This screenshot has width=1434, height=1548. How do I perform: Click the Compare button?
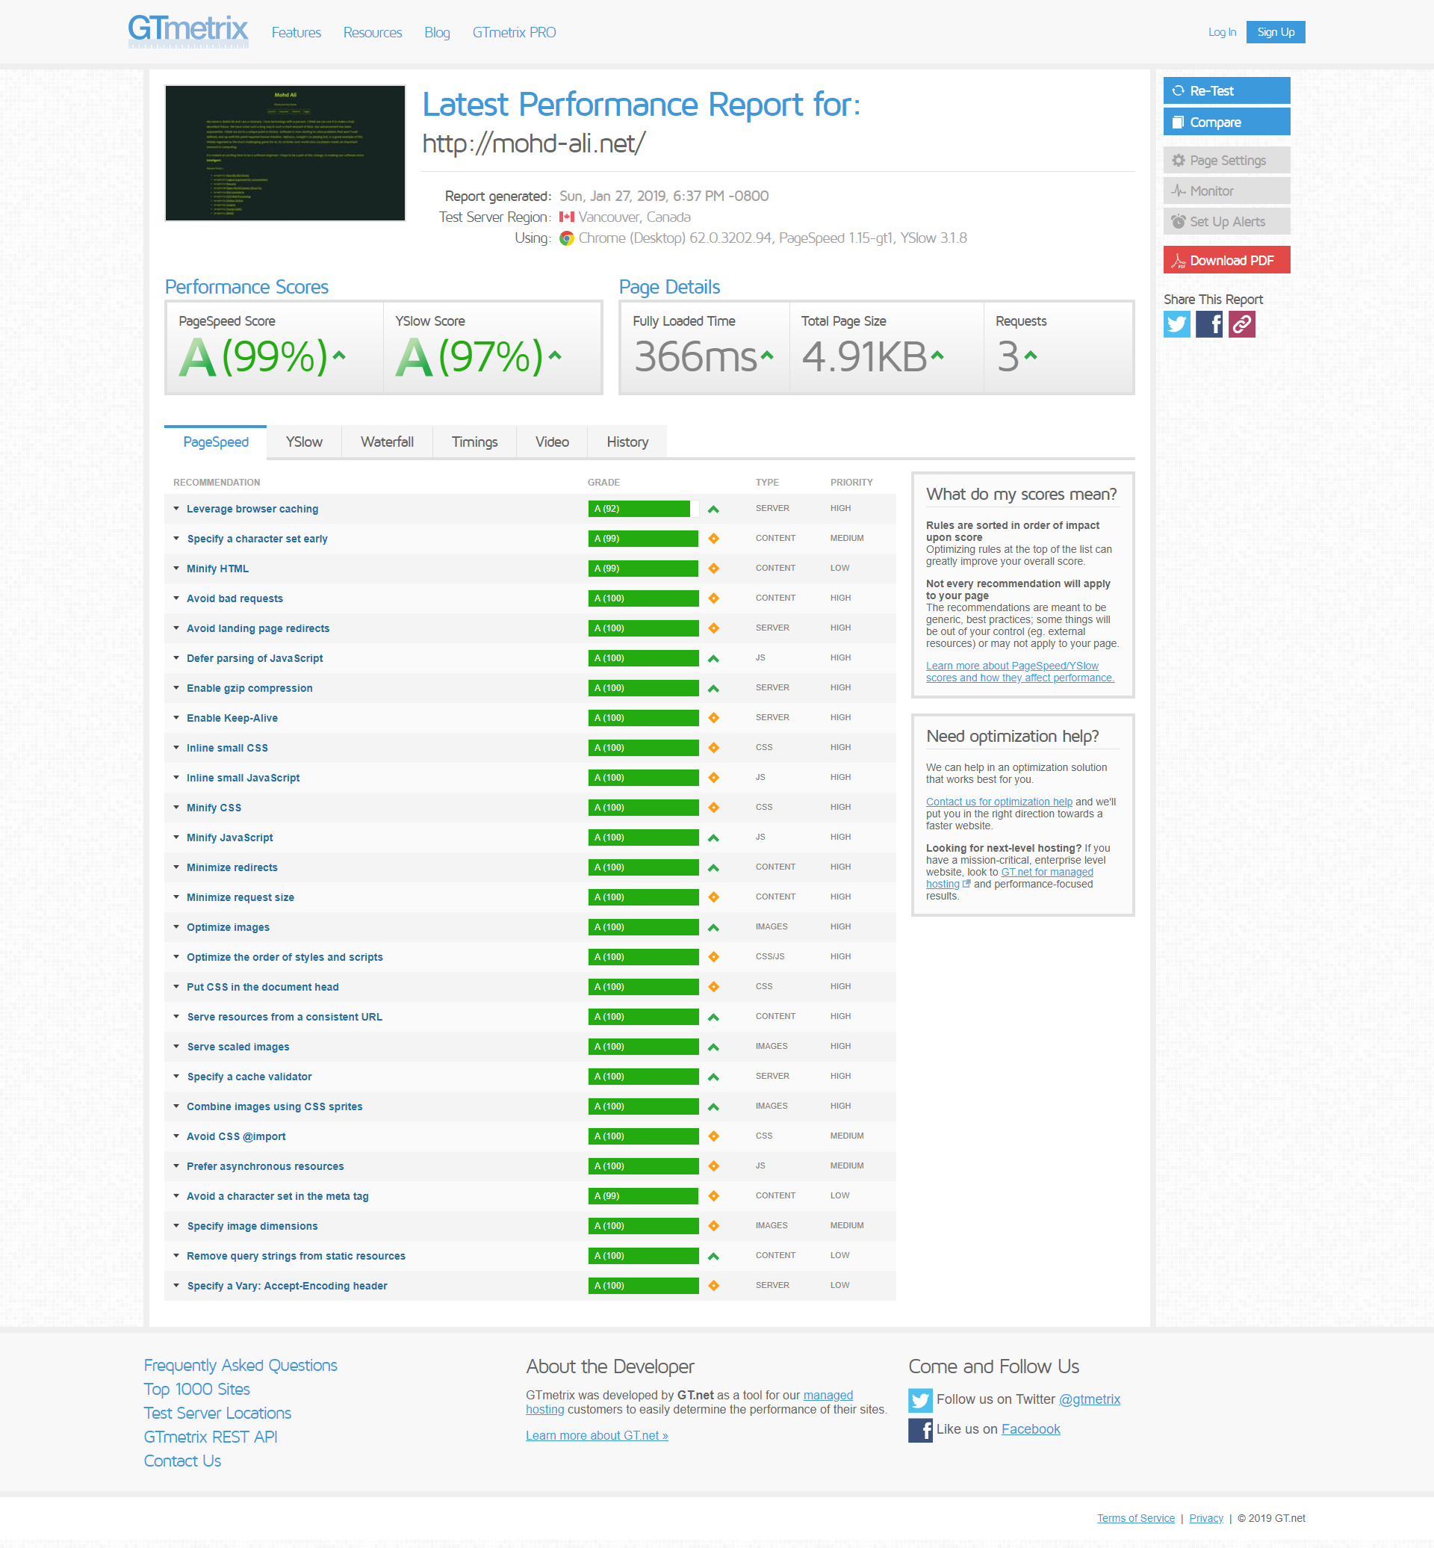click(x=1227, y=122)
